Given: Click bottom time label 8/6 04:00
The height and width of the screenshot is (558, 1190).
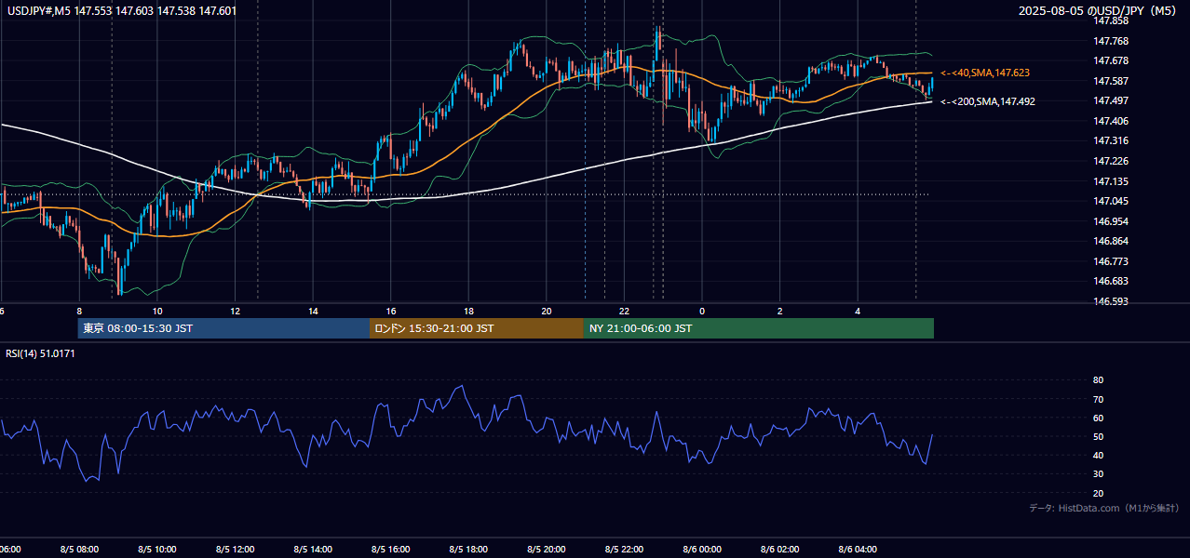Looking at the screenshot, I should 859,549.
